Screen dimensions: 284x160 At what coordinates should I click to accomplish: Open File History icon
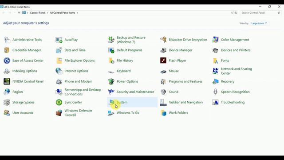pos(111,60)
